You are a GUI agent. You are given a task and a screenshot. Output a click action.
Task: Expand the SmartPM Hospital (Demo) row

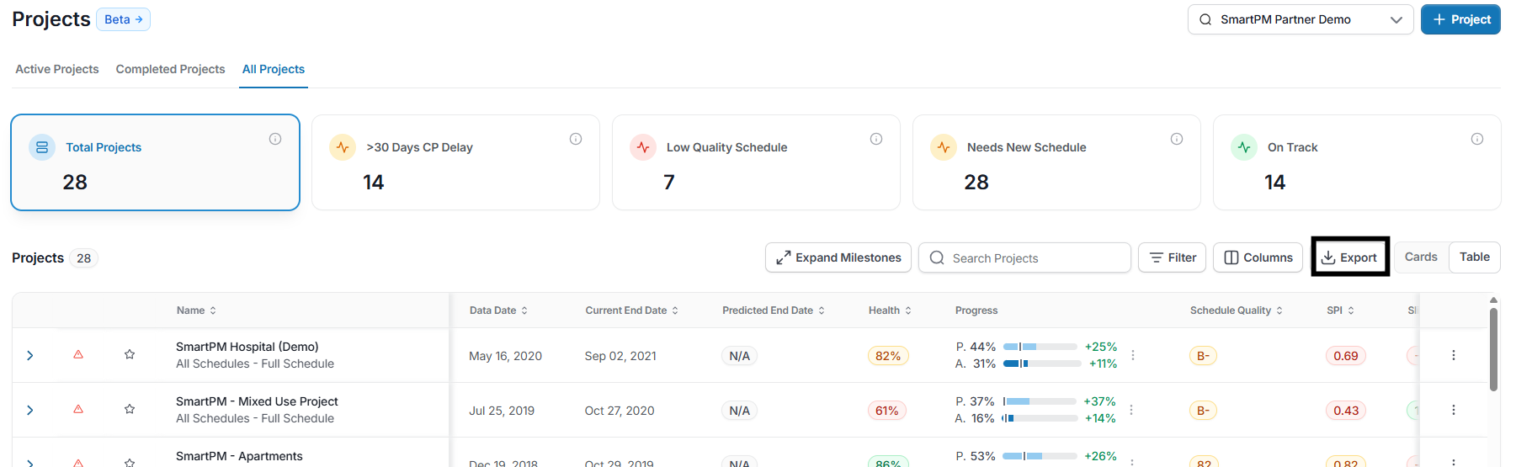[30, 355]
